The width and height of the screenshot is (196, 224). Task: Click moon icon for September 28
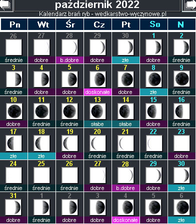click(x=69, y=47)
